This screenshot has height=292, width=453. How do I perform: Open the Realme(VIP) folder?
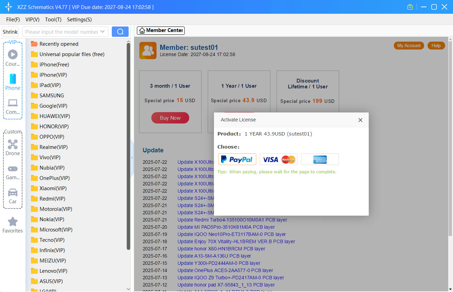[49, 147]
